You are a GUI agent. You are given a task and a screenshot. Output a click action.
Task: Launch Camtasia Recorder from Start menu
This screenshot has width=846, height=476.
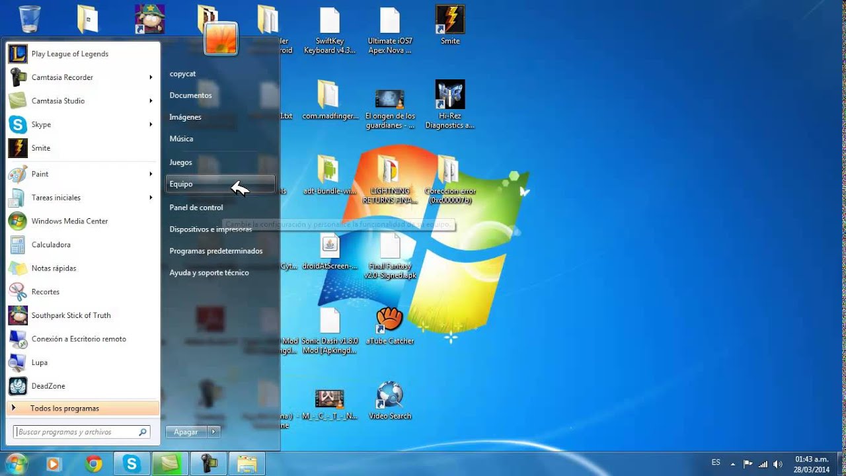pos(83,77)
